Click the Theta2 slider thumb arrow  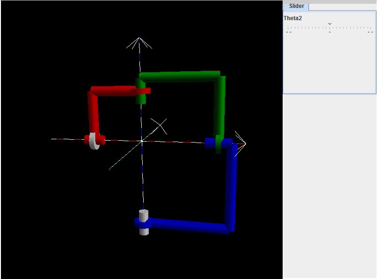pyautogui.click(x=330, y=23)
